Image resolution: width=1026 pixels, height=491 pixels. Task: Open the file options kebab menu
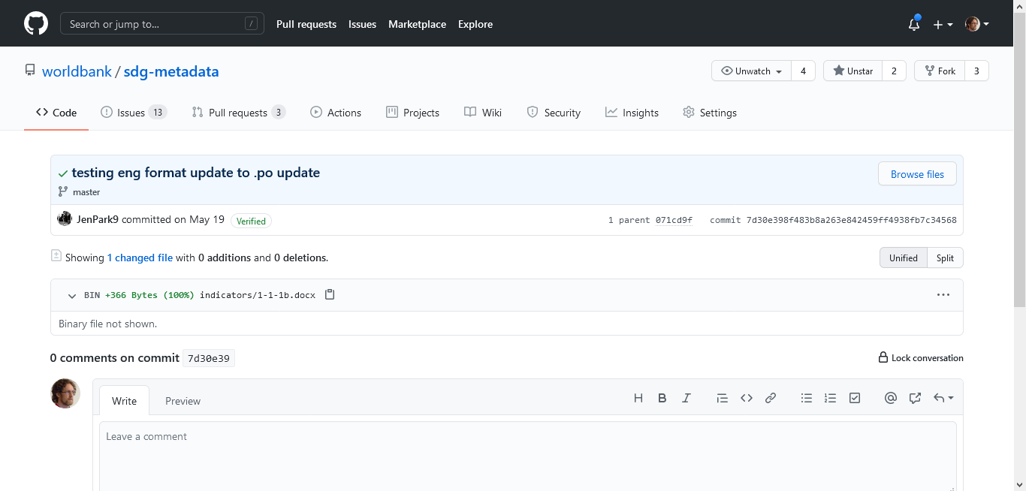(943, 294)
